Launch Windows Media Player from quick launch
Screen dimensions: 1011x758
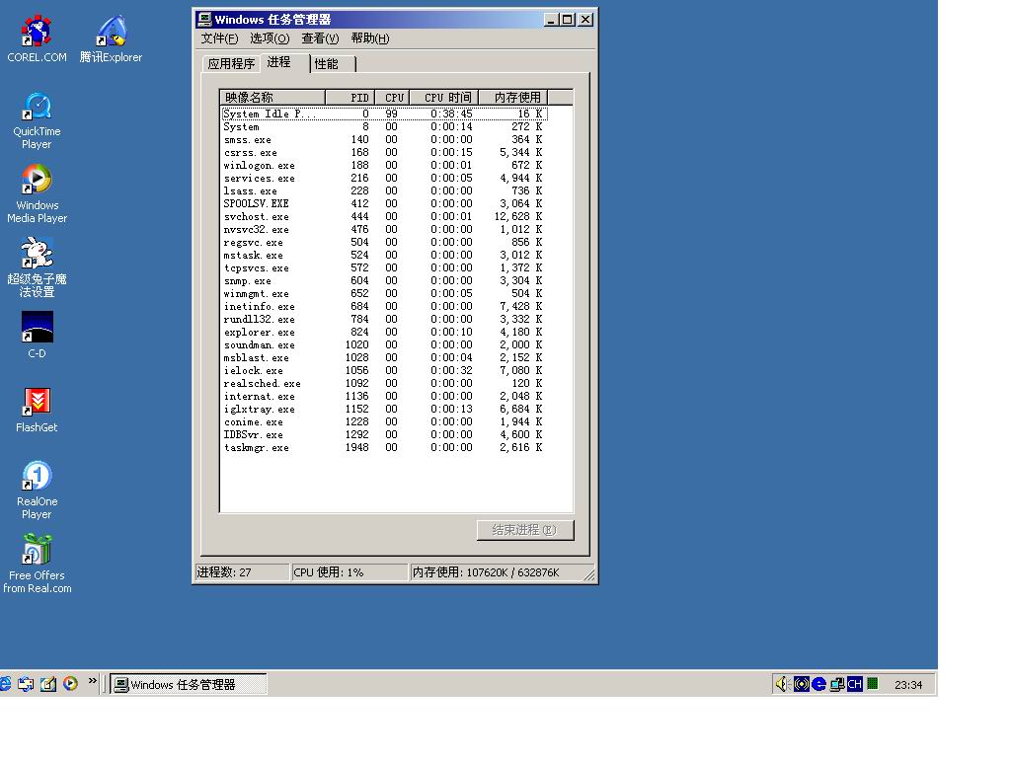pos(70,684)
